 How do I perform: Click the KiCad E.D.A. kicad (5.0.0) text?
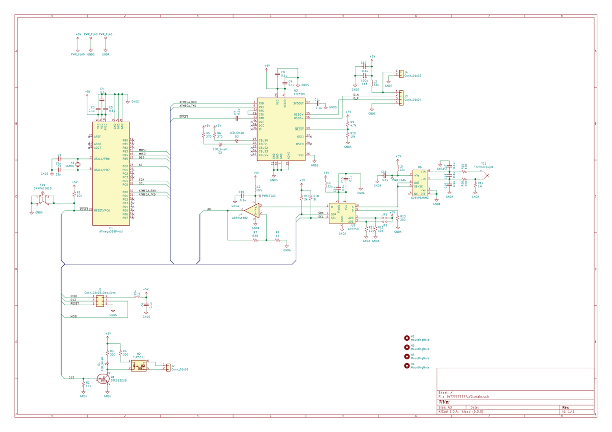pyautogui.click(x=461, y=411)
